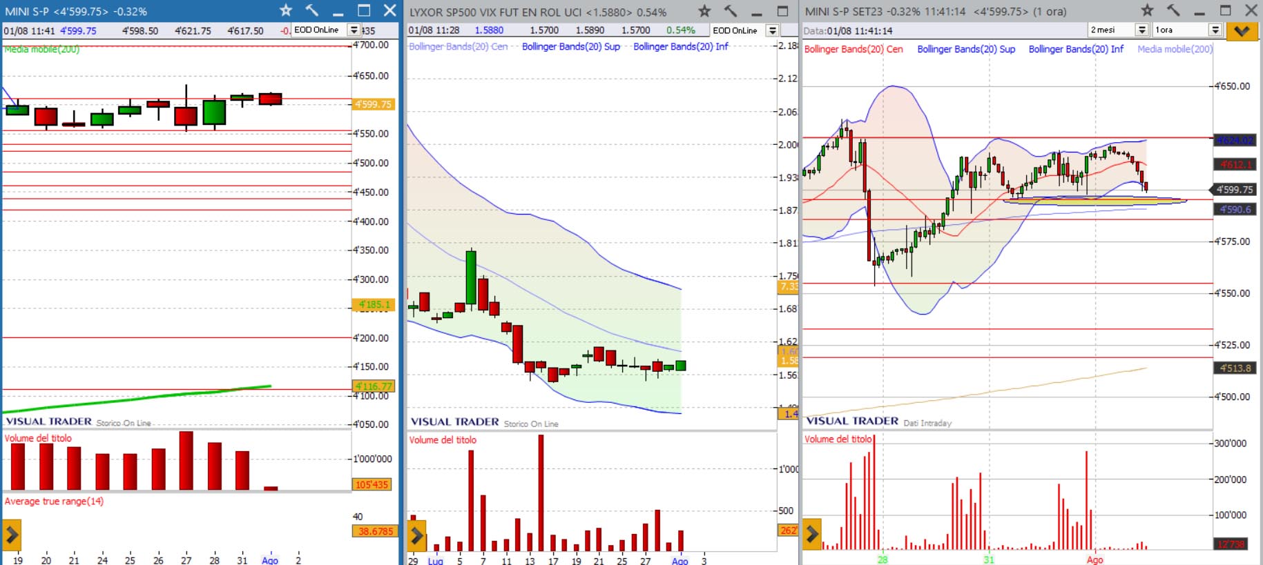The width and height of the screenshot is (1263, 565).
Task: Maximize the MINI S-P daily window
Action: [x=364, y=10]
